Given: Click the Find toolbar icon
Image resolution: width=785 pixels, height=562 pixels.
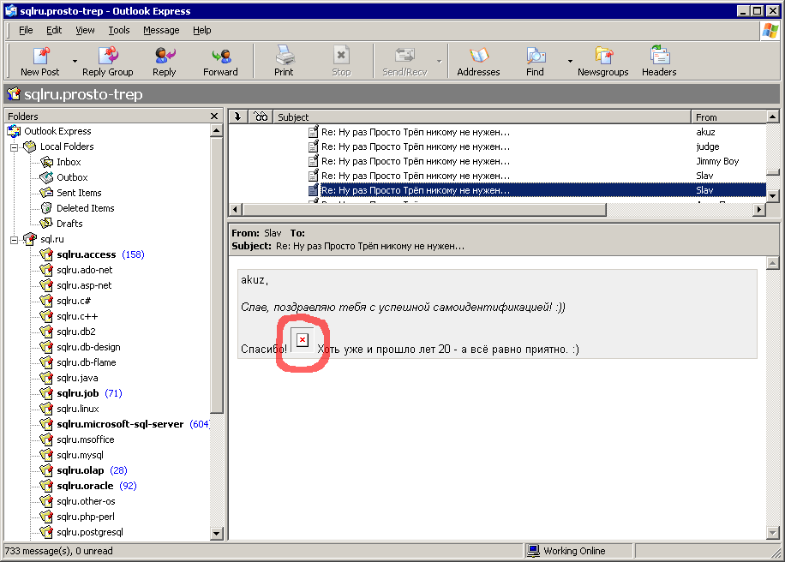Looking at the screenshot, I should (x=536, y=57).
